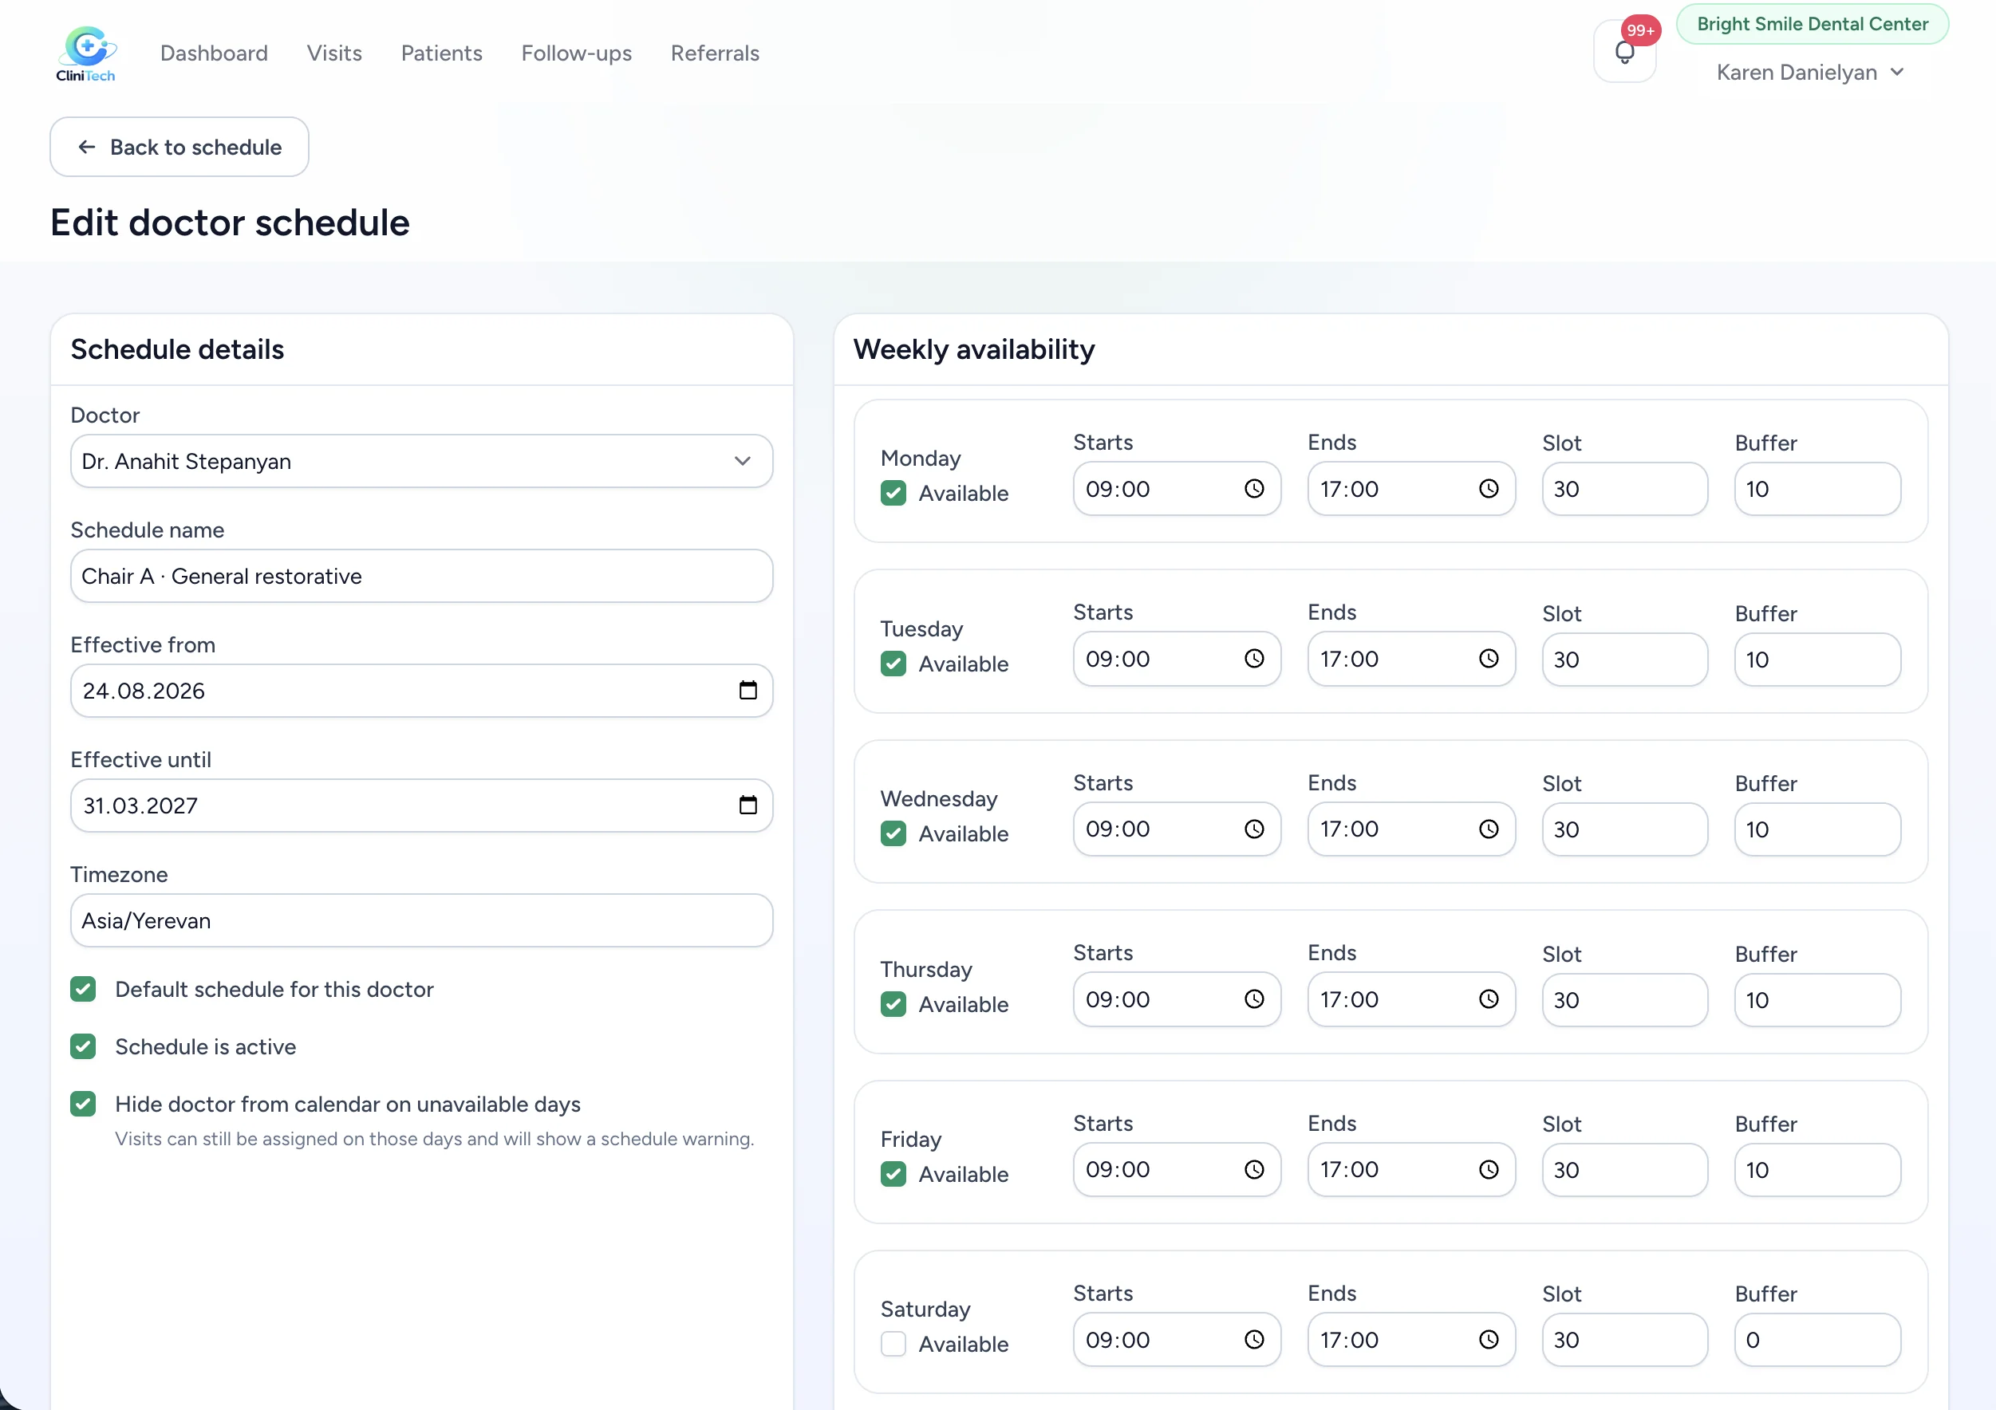Screen dimensions: 1996x1410
Task: Navigate to Referrals
Action: pyautogui.click(x=715, y=53)
